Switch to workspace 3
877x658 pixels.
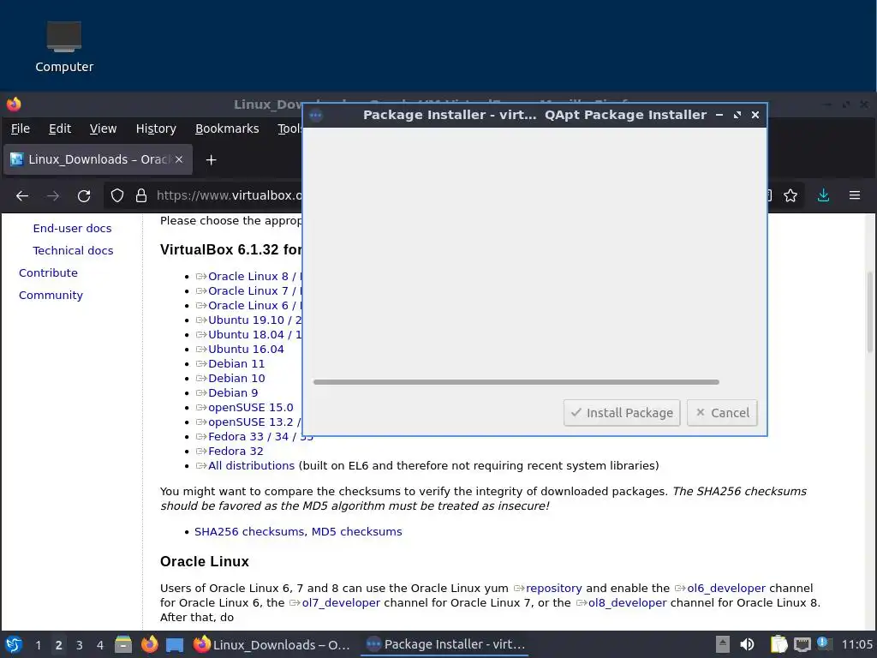pyautogui.click(x=80, y=645)
